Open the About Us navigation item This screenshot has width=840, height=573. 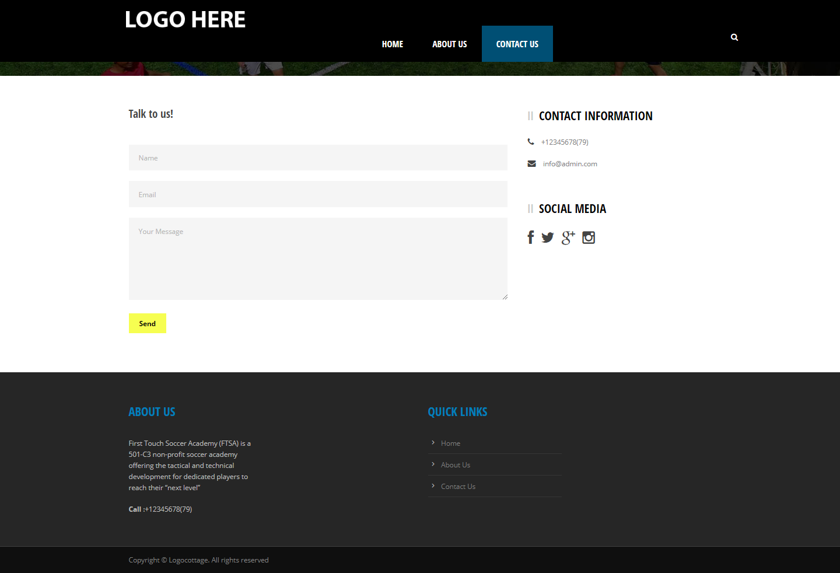449,44
